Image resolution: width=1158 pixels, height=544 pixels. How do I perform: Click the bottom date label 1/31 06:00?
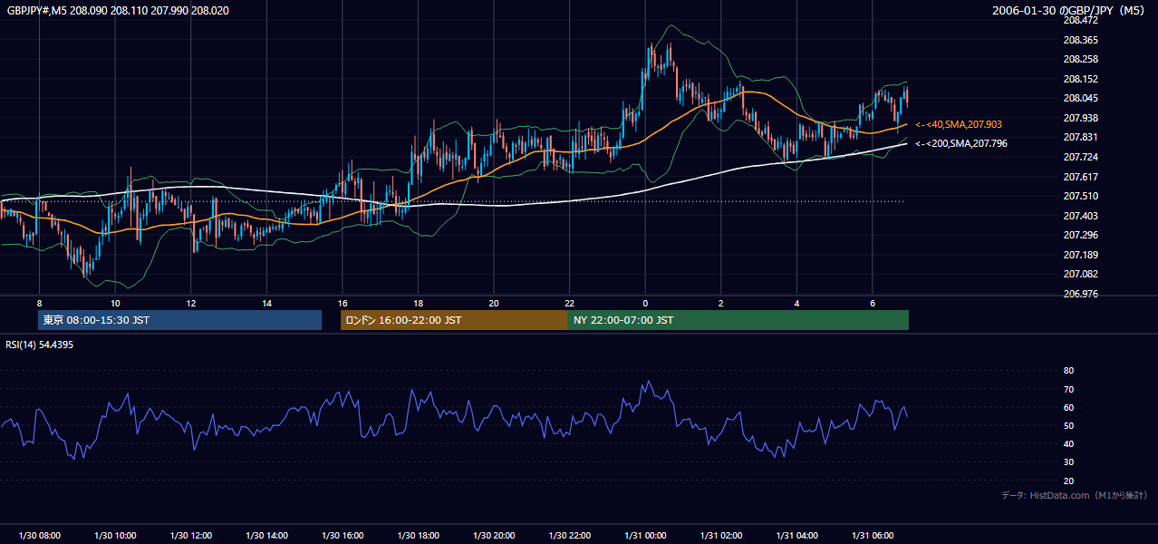click(x=873, y=536)
